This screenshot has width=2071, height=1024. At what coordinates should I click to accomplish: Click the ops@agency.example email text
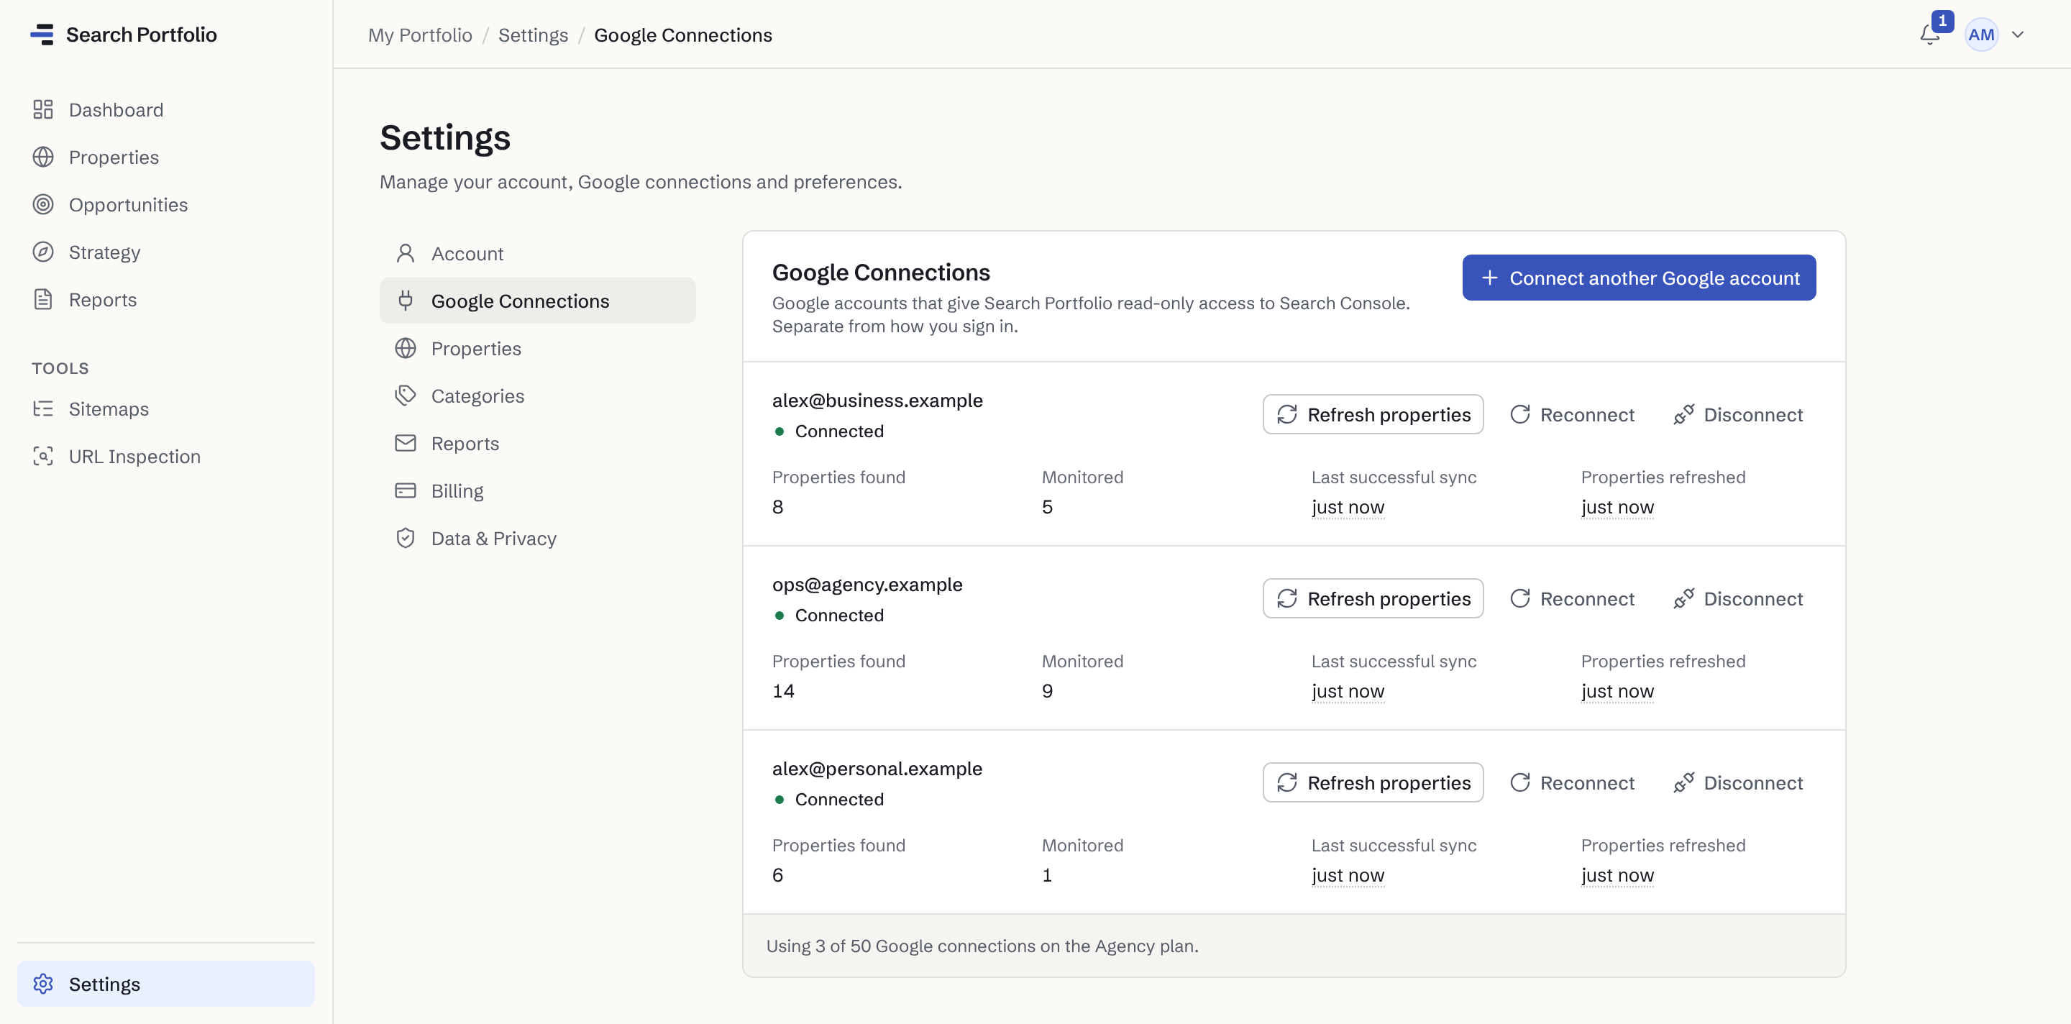[x=867, y=585]
